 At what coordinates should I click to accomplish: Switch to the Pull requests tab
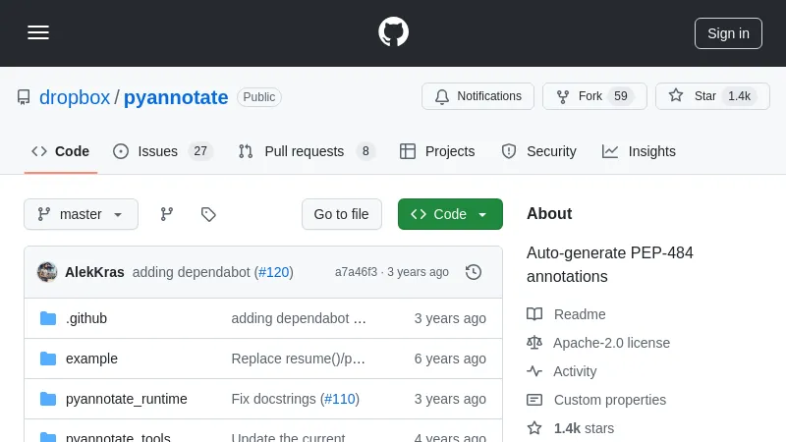click(306, 151)
